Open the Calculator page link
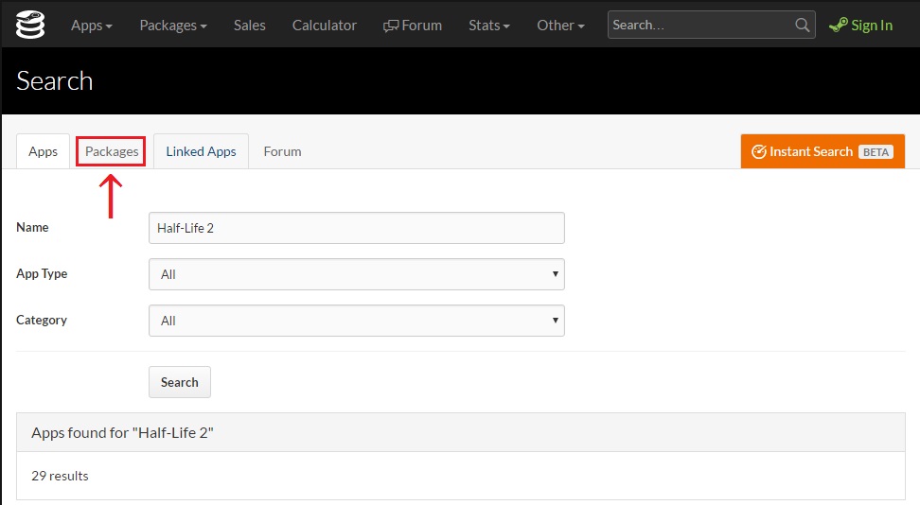This screenshot has height=505, width=920. pyautogui.click(x=325, y=26)
